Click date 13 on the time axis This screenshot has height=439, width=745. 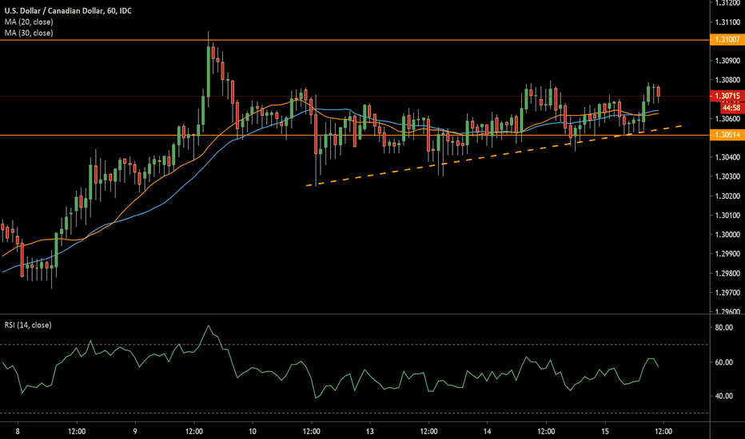pyautogui.click(x=369, y=430)
